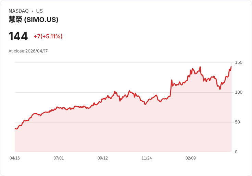Select the 11/24 date axis label

coord(147,158)
